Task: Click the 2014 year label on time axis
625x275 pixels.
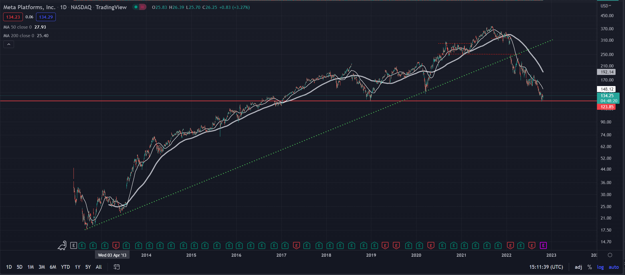Action: pyautogui.click(x=146, y=255)
